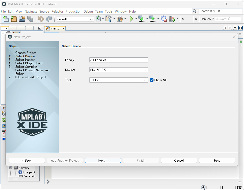Run the project with the green play icon
The width and height of the screenshot is (244, 190).
(131, 19)
